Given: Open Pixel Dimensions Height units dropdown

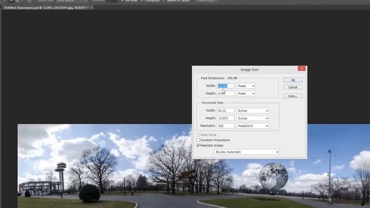Looking at the screenshot, I should pos(246,94).
